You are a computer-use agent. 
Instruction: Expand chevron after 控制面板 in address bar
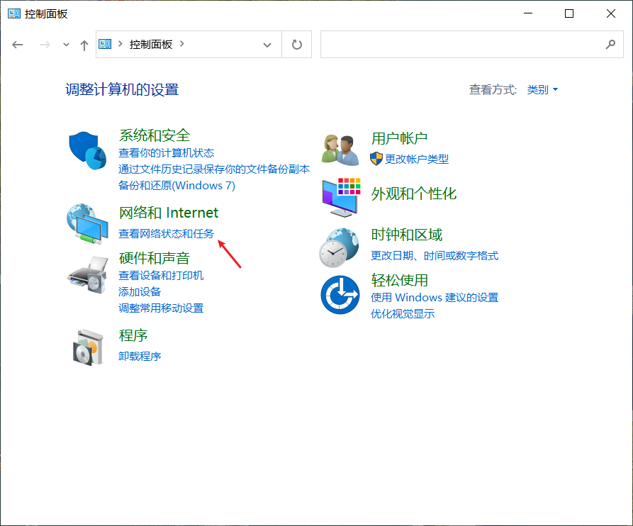pyautogui.click(x=182, y=44)
